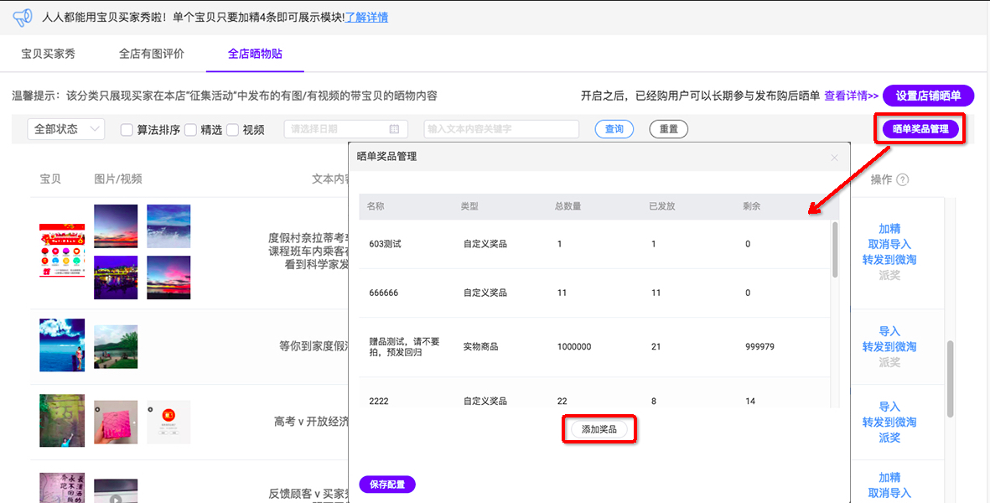Tick the 精选 checkbox

[190, 130]
